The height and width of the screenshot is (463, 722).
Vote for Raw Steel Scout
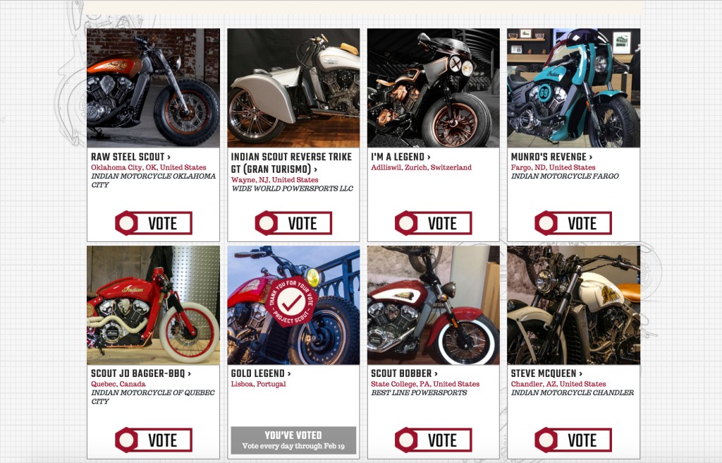(x=153, y=223)
